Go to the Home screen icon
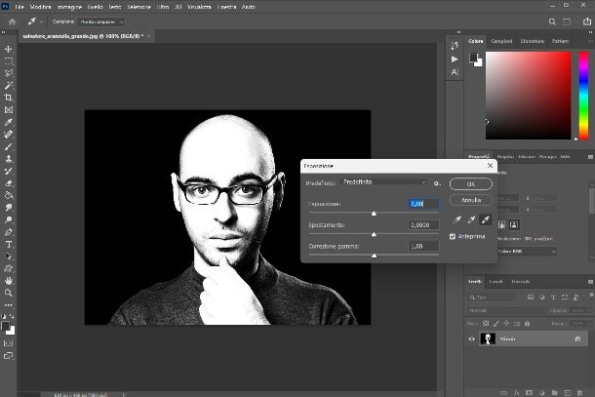 point(12,21)
